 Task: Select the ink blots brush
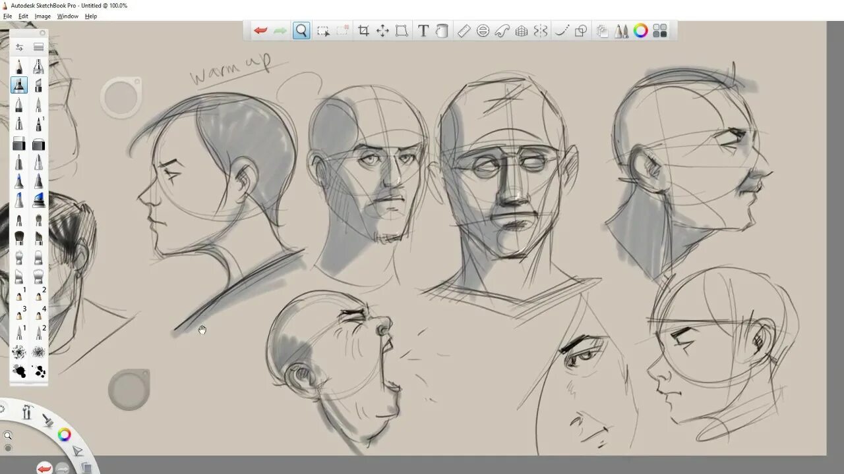point(19,371)
